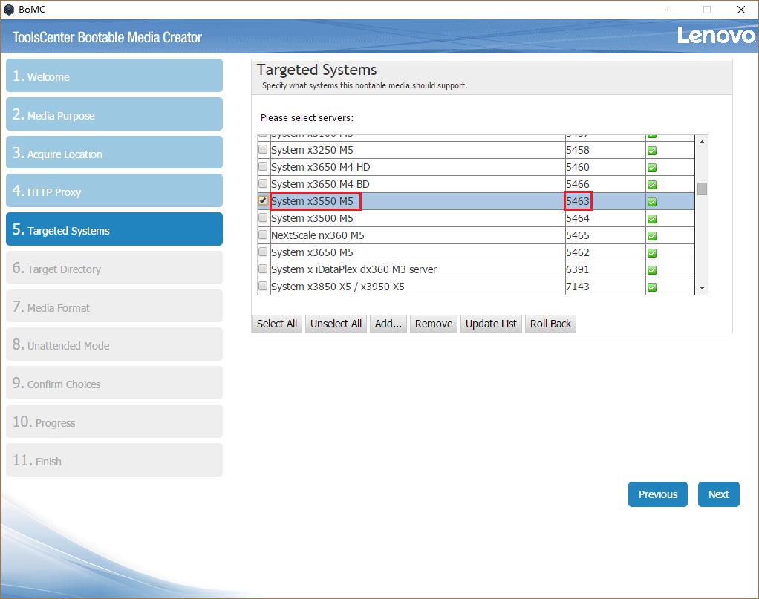
Task: Click green status icon for NeXtScale nx360 M5
Action: 652,235
